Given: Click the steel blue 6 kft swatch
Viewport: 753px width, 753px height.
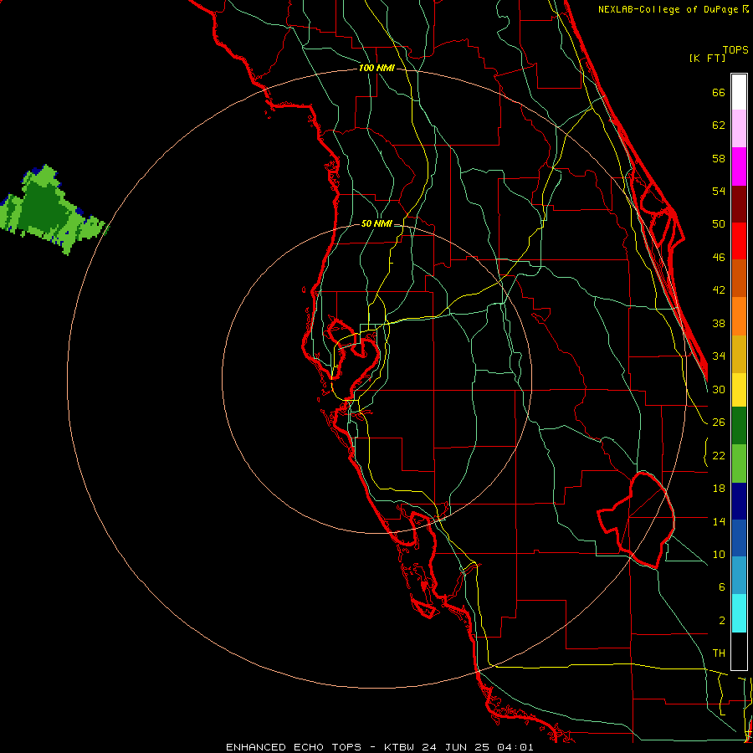Looking at the screenshot, I should point(739,576).
